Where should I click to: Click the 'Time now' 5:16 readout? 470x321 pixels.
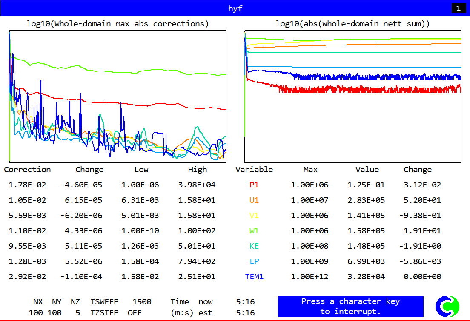pyautogui.click(x=245, y=302)
